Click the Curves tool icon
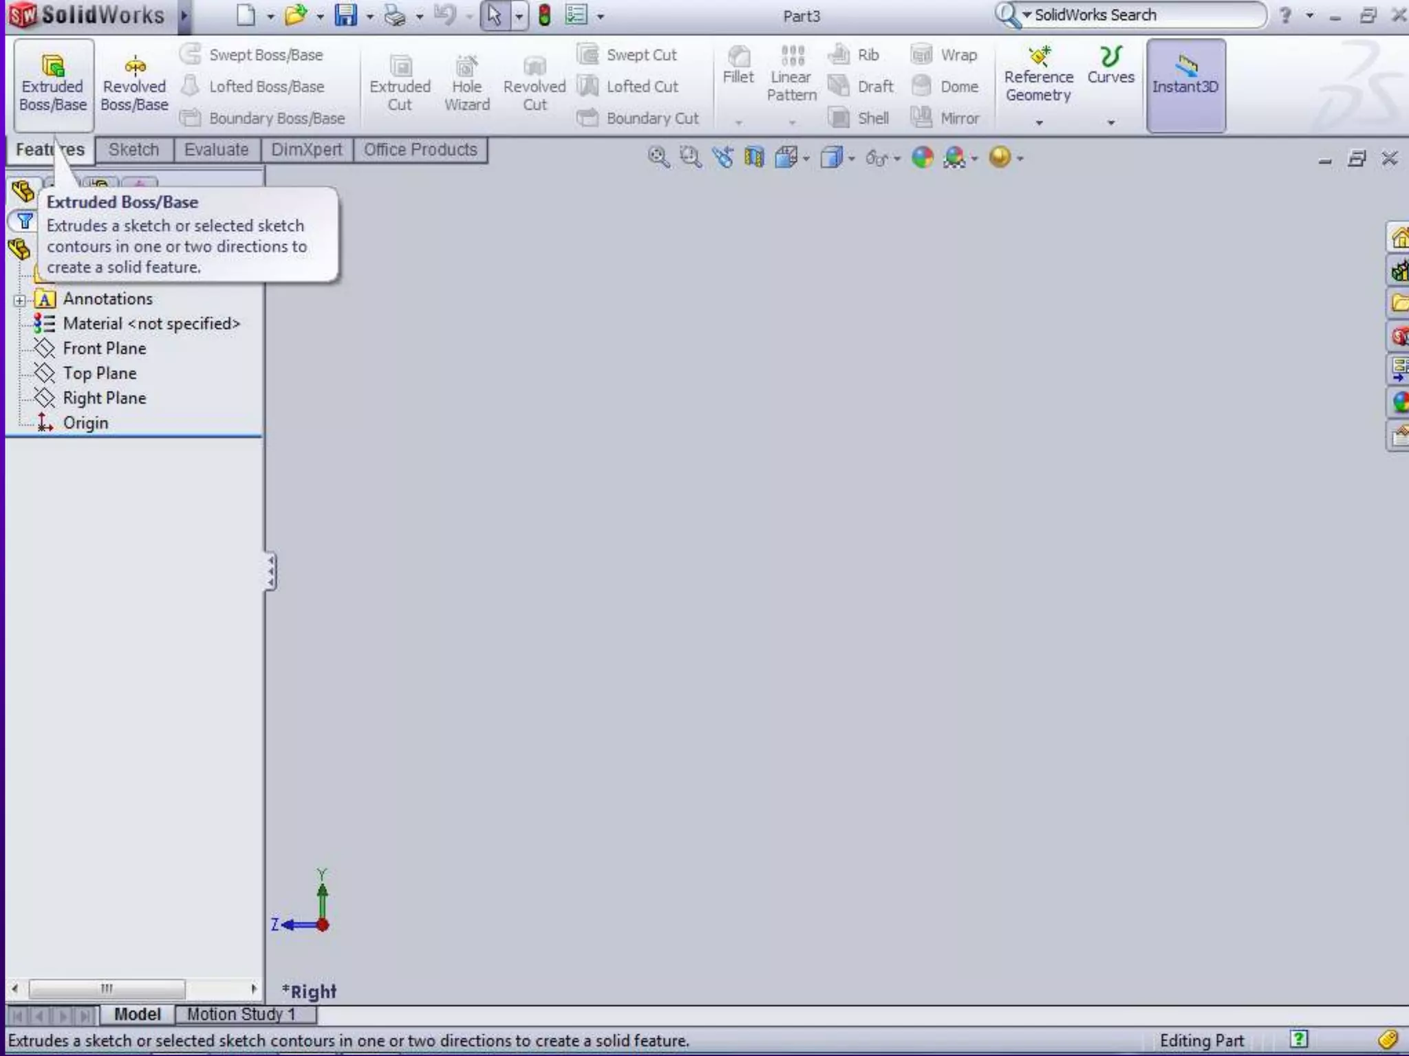The image size is (1409, 1056). 1110,56
